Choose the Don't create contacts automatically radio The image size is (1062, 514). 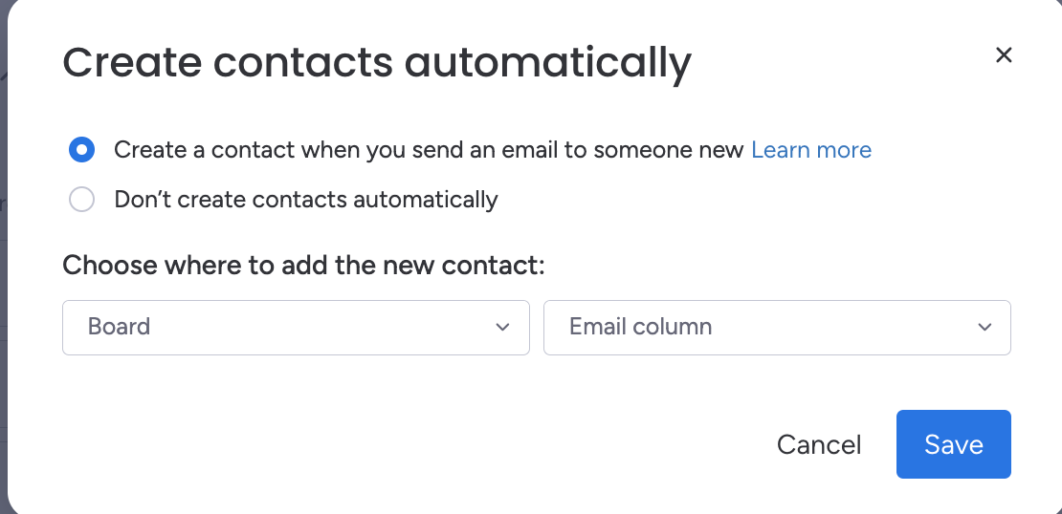(82, 200)
